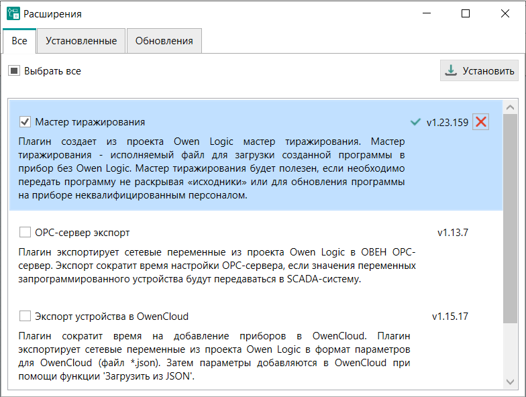
Task: Click the version label v1.15.17
Action: pos(450,316)
